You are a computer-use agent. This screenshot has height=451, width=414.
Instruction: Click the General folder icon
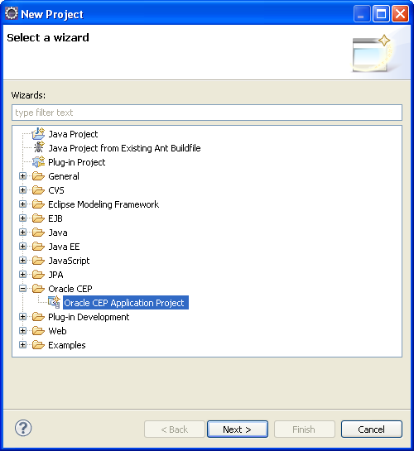pyautogui.click(x=38, y=176)
